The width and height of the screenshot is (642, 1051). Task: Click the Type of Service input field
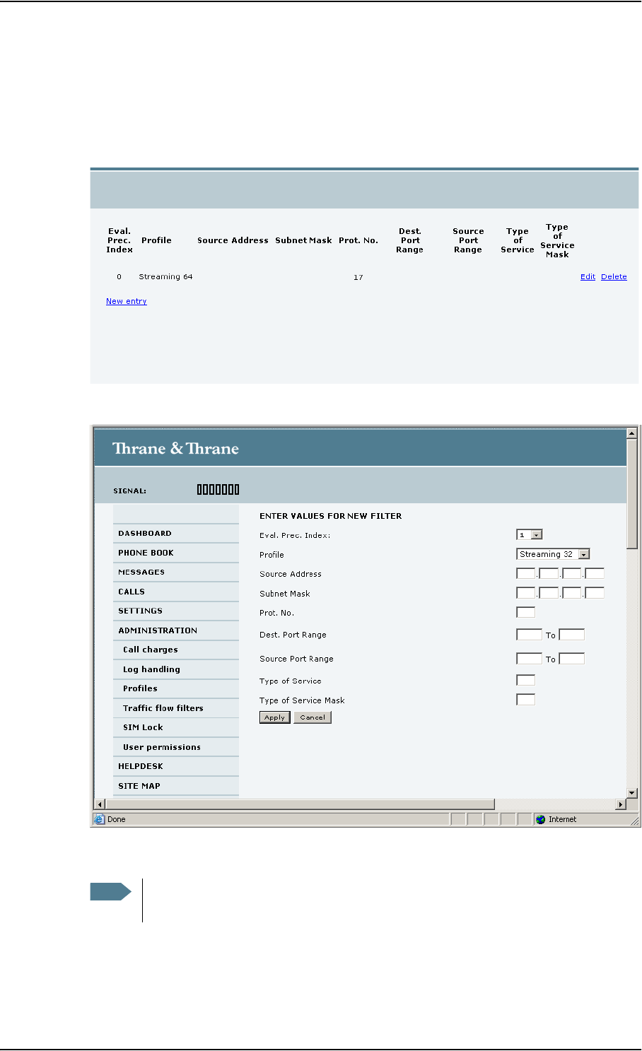[x=526, y=681]
